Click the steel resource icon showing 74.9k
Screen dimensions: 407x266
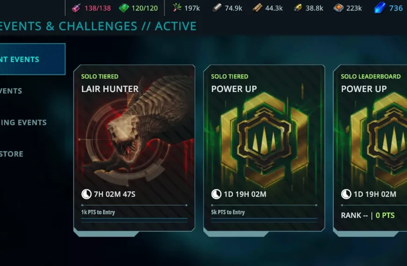[x=217, y=8]
